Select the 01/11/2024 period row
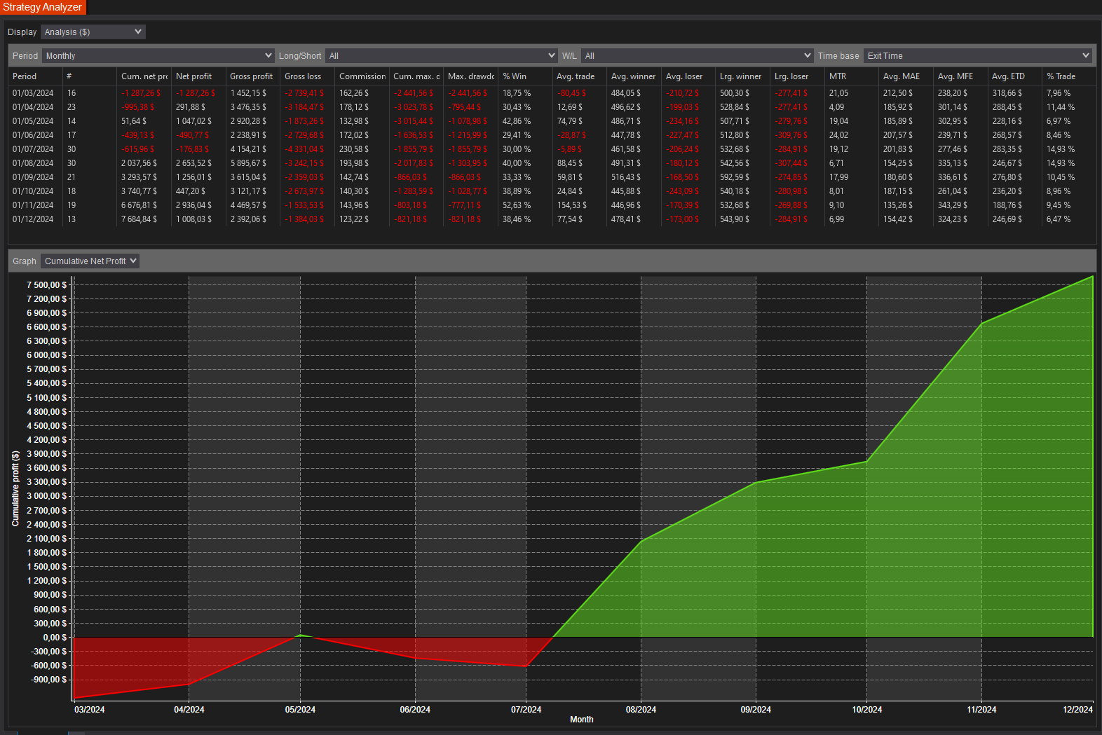The height and width of the screenshot is (735, 1102). 552,205
